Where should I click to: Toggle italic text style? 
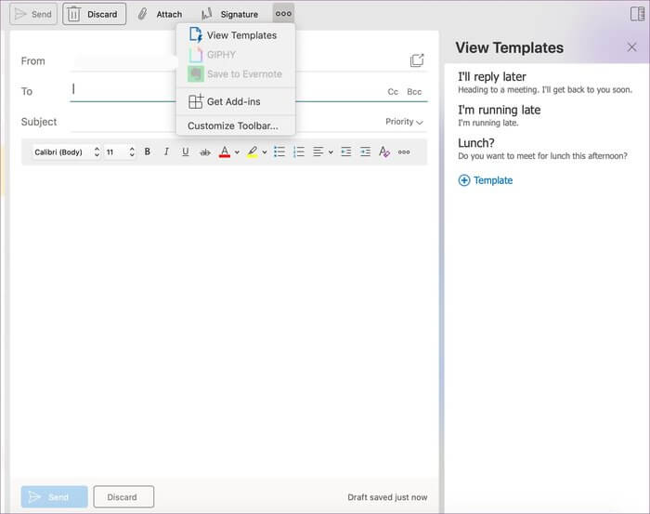[x=166, y=152]
